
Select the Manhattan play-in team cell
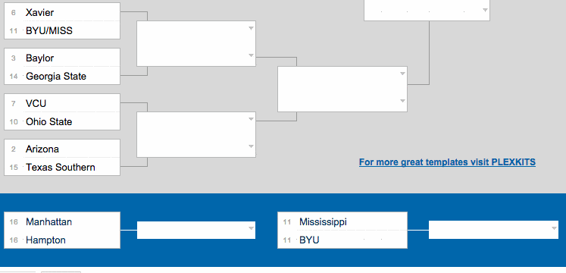[62, 221]
